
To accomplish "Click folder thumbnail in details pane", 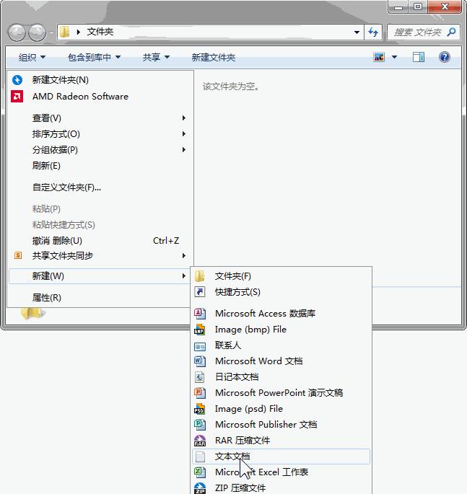I will click(32, 314).
